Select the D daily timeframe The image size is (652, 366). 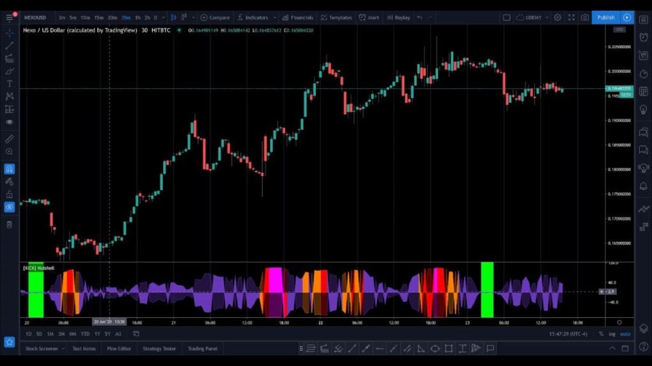tap(155, 17)
